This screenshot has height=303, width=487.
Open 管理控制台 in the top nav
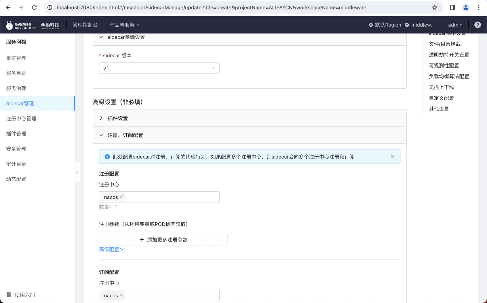point(85,25)
